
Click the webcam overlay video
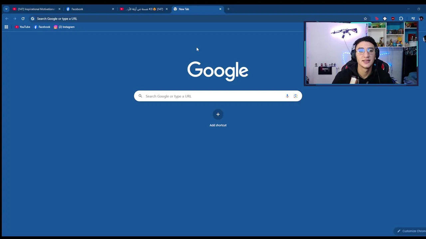click(x=361, y=53)
